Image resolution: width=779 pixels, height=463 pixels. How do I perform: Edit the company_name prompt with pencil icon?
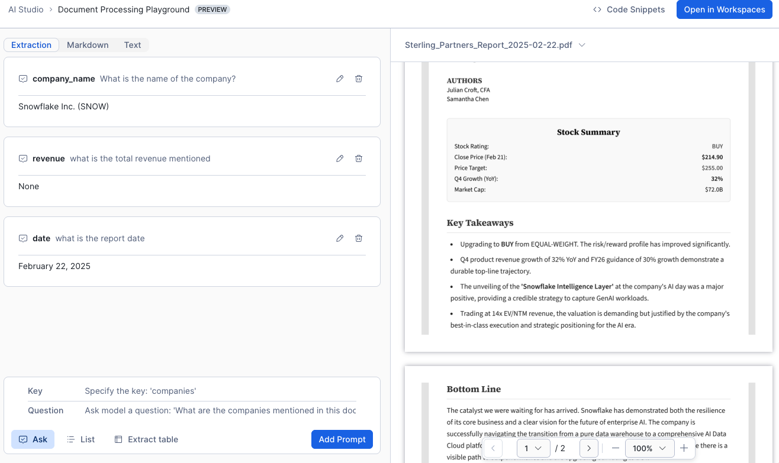(340, 79)
